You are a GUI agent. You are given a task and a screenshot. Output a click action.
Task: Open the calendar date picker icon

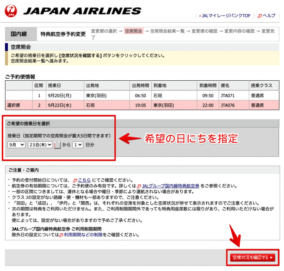57,145
